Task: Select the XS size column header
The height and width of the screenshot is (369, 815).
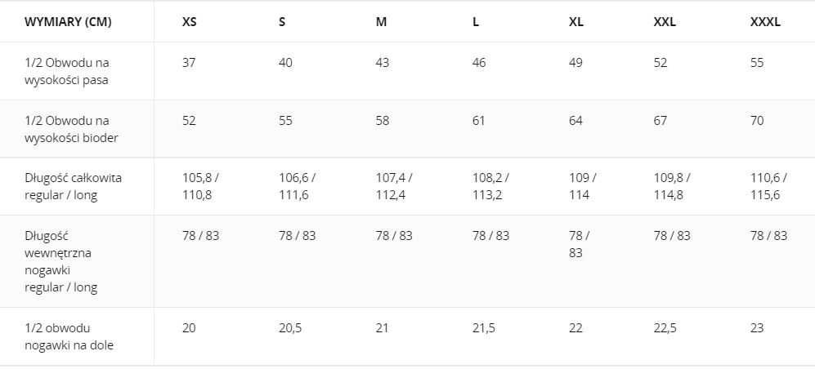Action: [189, 22]
